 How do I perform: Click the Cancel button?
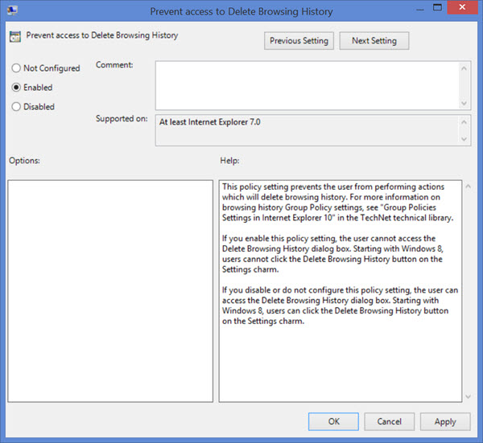(390, 421)
